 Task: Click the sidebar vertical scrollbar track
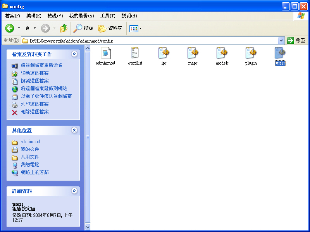pyautogui.click(x=88, y=174)
